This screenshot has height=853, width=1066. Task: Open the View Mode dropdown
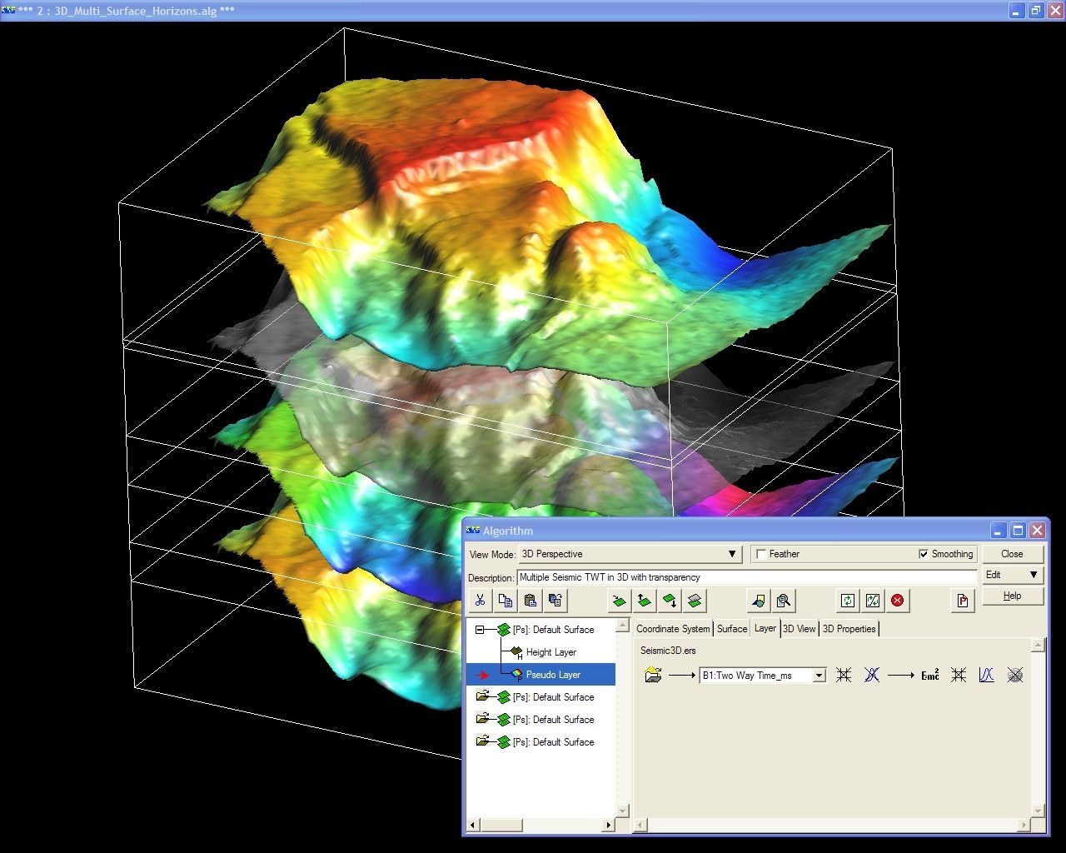point(732,553)
